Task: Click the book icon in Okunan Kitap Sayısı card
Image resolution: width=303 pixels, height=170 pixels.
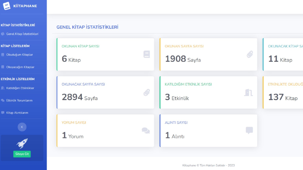Action: pos(147,55)
